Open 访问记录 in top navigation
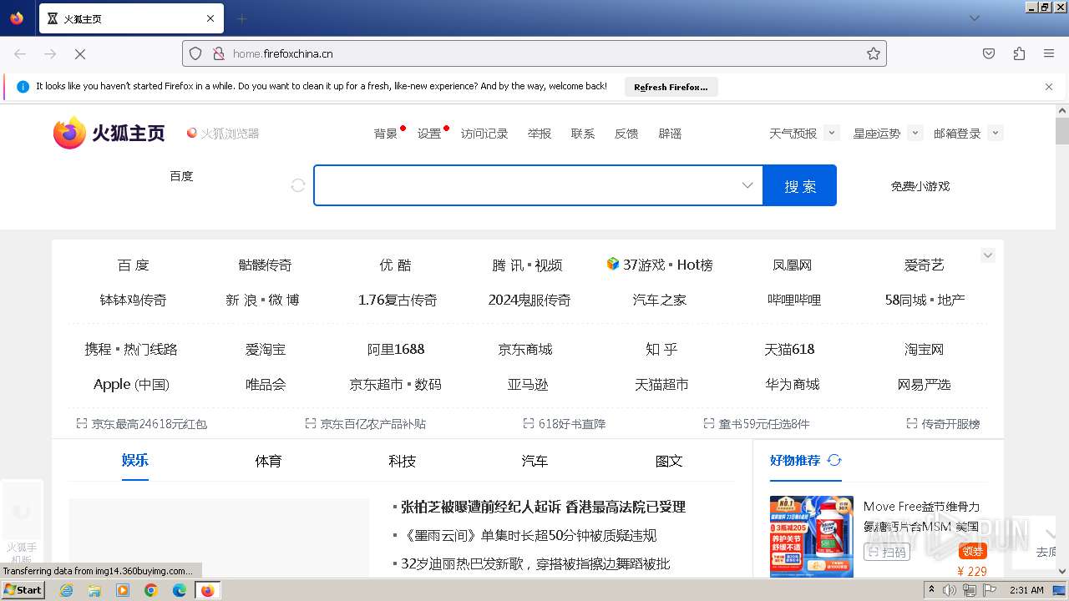Viewport: 1069px width, 601px height. pyautogui.click(x=484, y=134)
